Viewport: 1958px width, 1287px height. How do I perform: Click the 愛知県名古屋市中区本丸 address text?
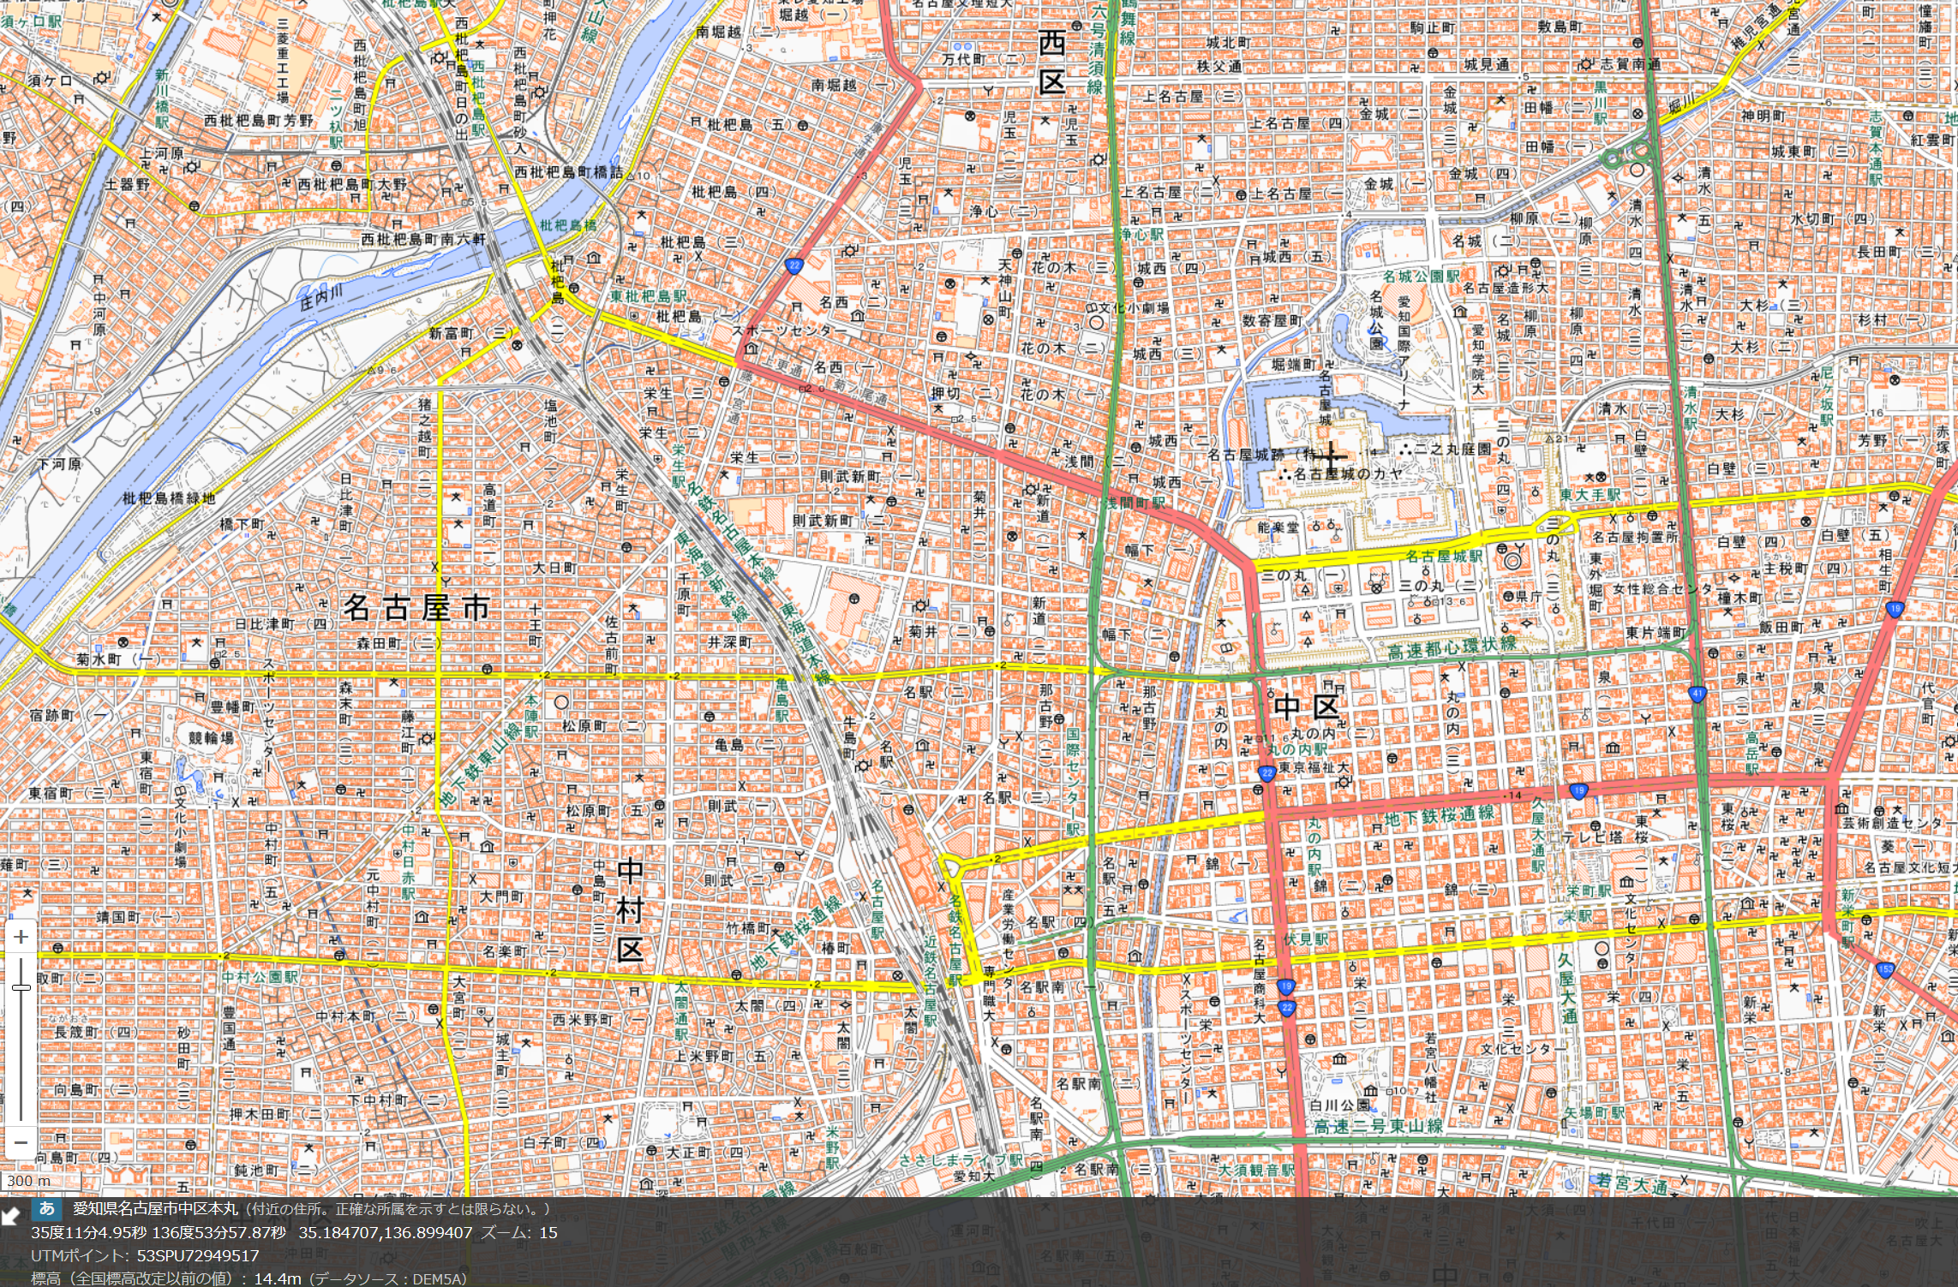[155, 1209]
